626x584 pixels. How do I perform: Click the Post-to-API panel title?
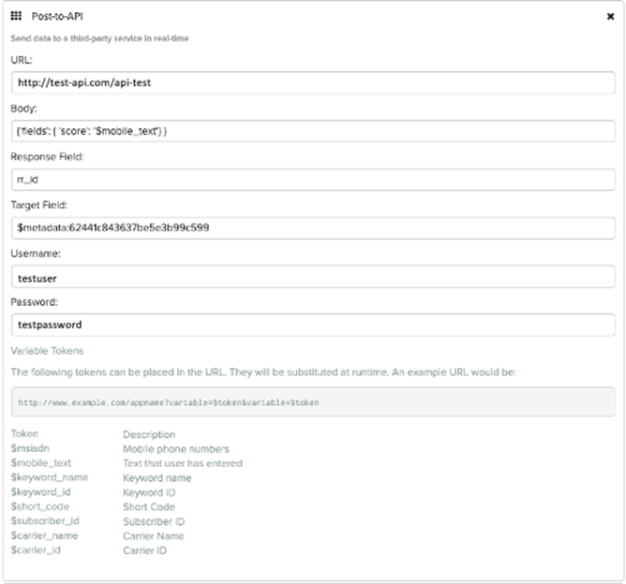click(x=56, y=17)
